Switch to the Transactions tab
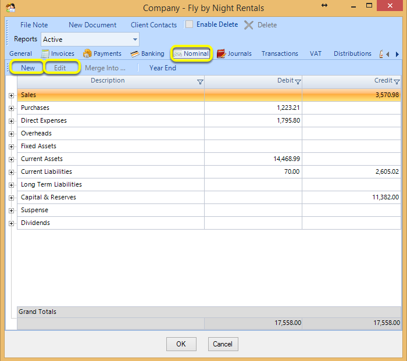Viewport: 407px width, 361px height. pyautogui.click(x=280, y=53)
